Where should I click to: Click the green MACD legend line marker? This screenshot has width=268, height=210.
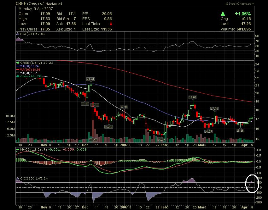18,150
